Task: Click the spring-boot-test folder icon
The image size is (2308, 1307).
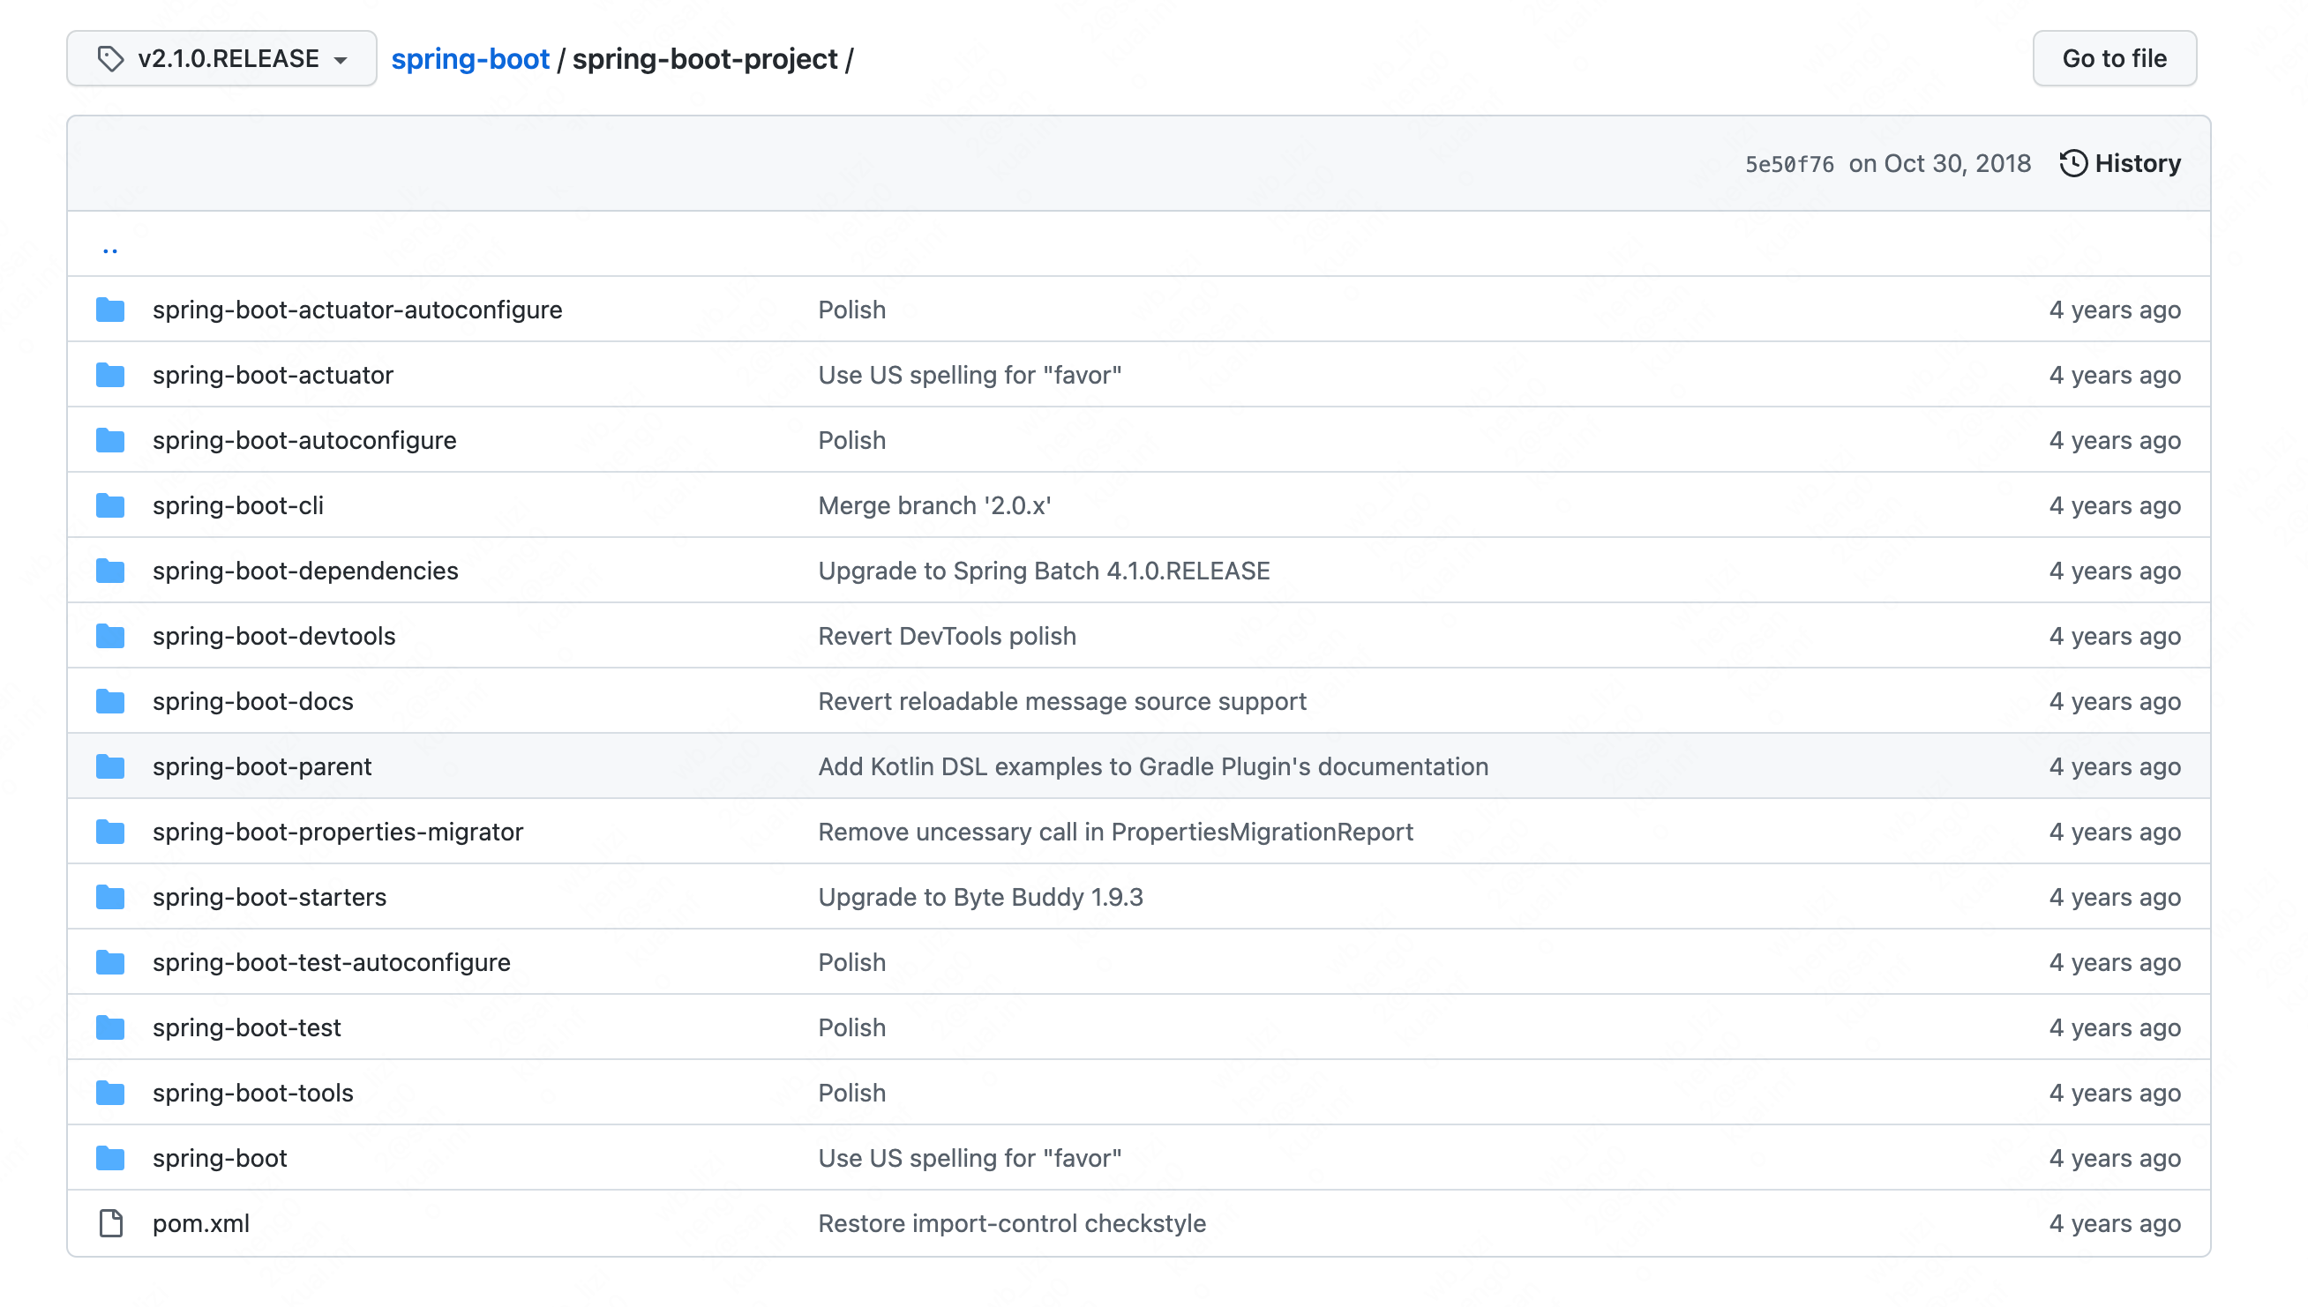Action: (x=110, y=1027)
